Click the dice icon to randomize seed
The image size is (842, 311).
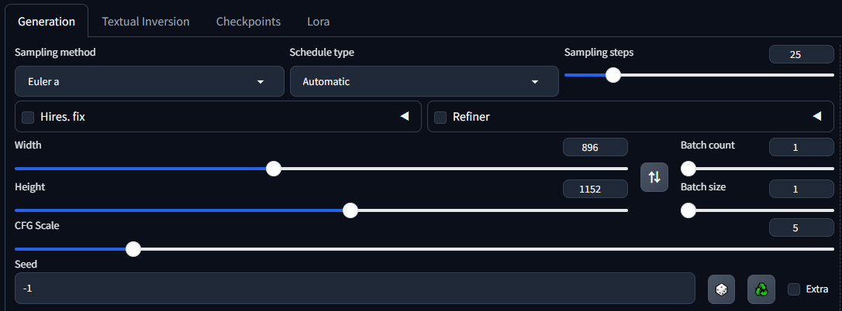click(721, 289)
